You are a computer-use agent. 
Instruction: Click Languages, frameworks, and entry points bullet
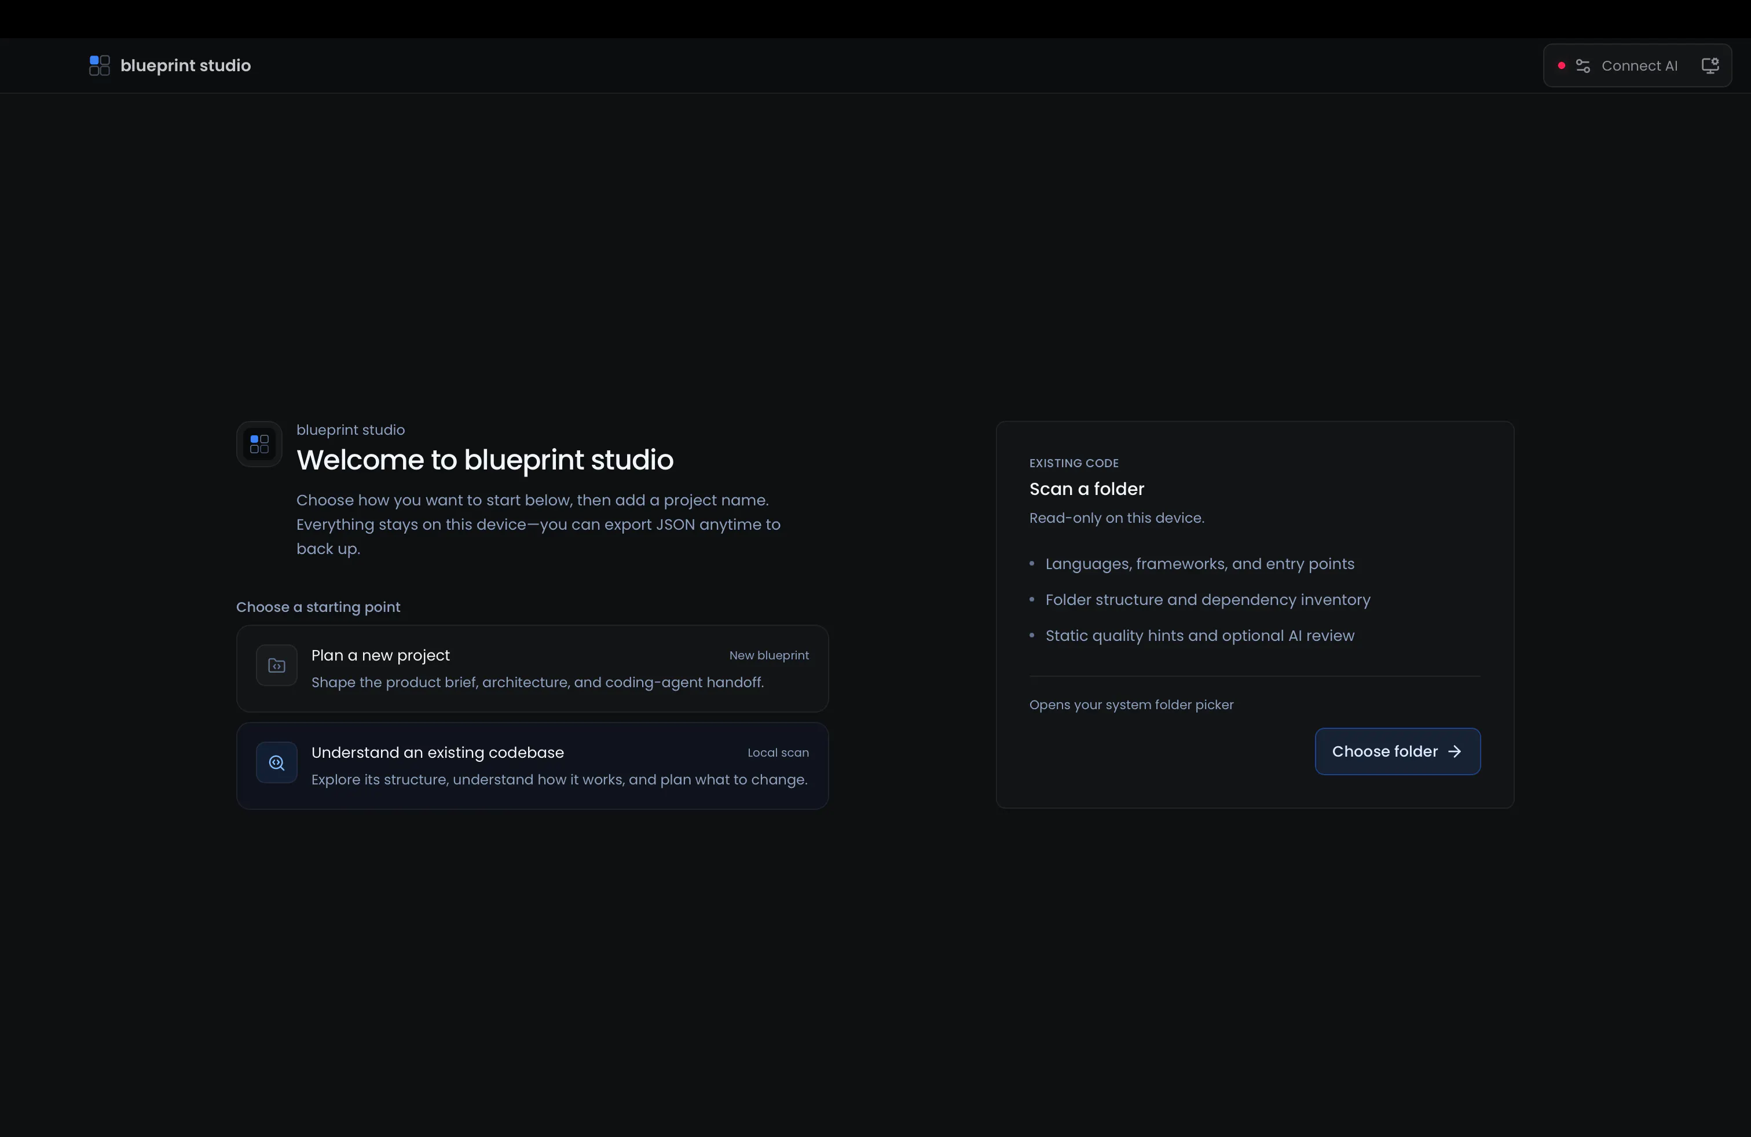point(1200,564)
